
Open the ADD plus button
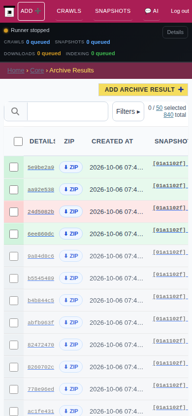click(31, 11)
